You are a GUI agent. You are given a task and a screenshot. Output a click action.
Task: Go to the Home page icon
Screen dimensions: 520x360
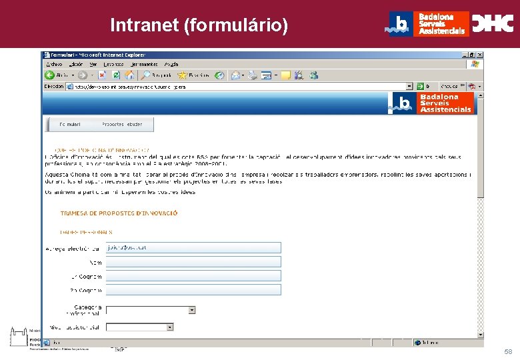(129, 75)
